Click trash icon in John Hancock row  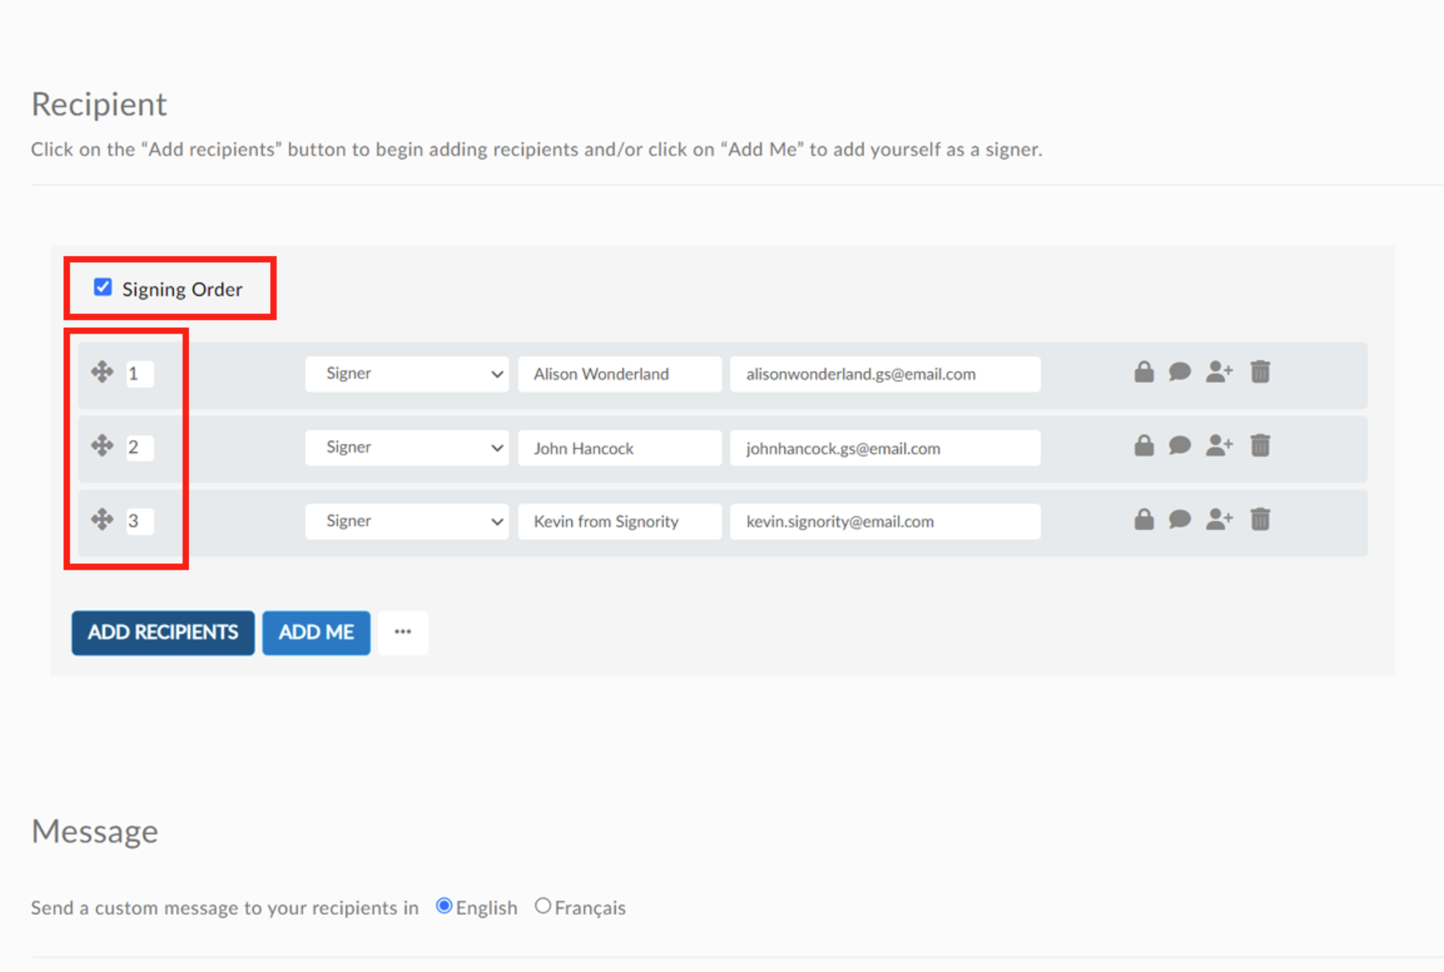[x=1260, y=446]
